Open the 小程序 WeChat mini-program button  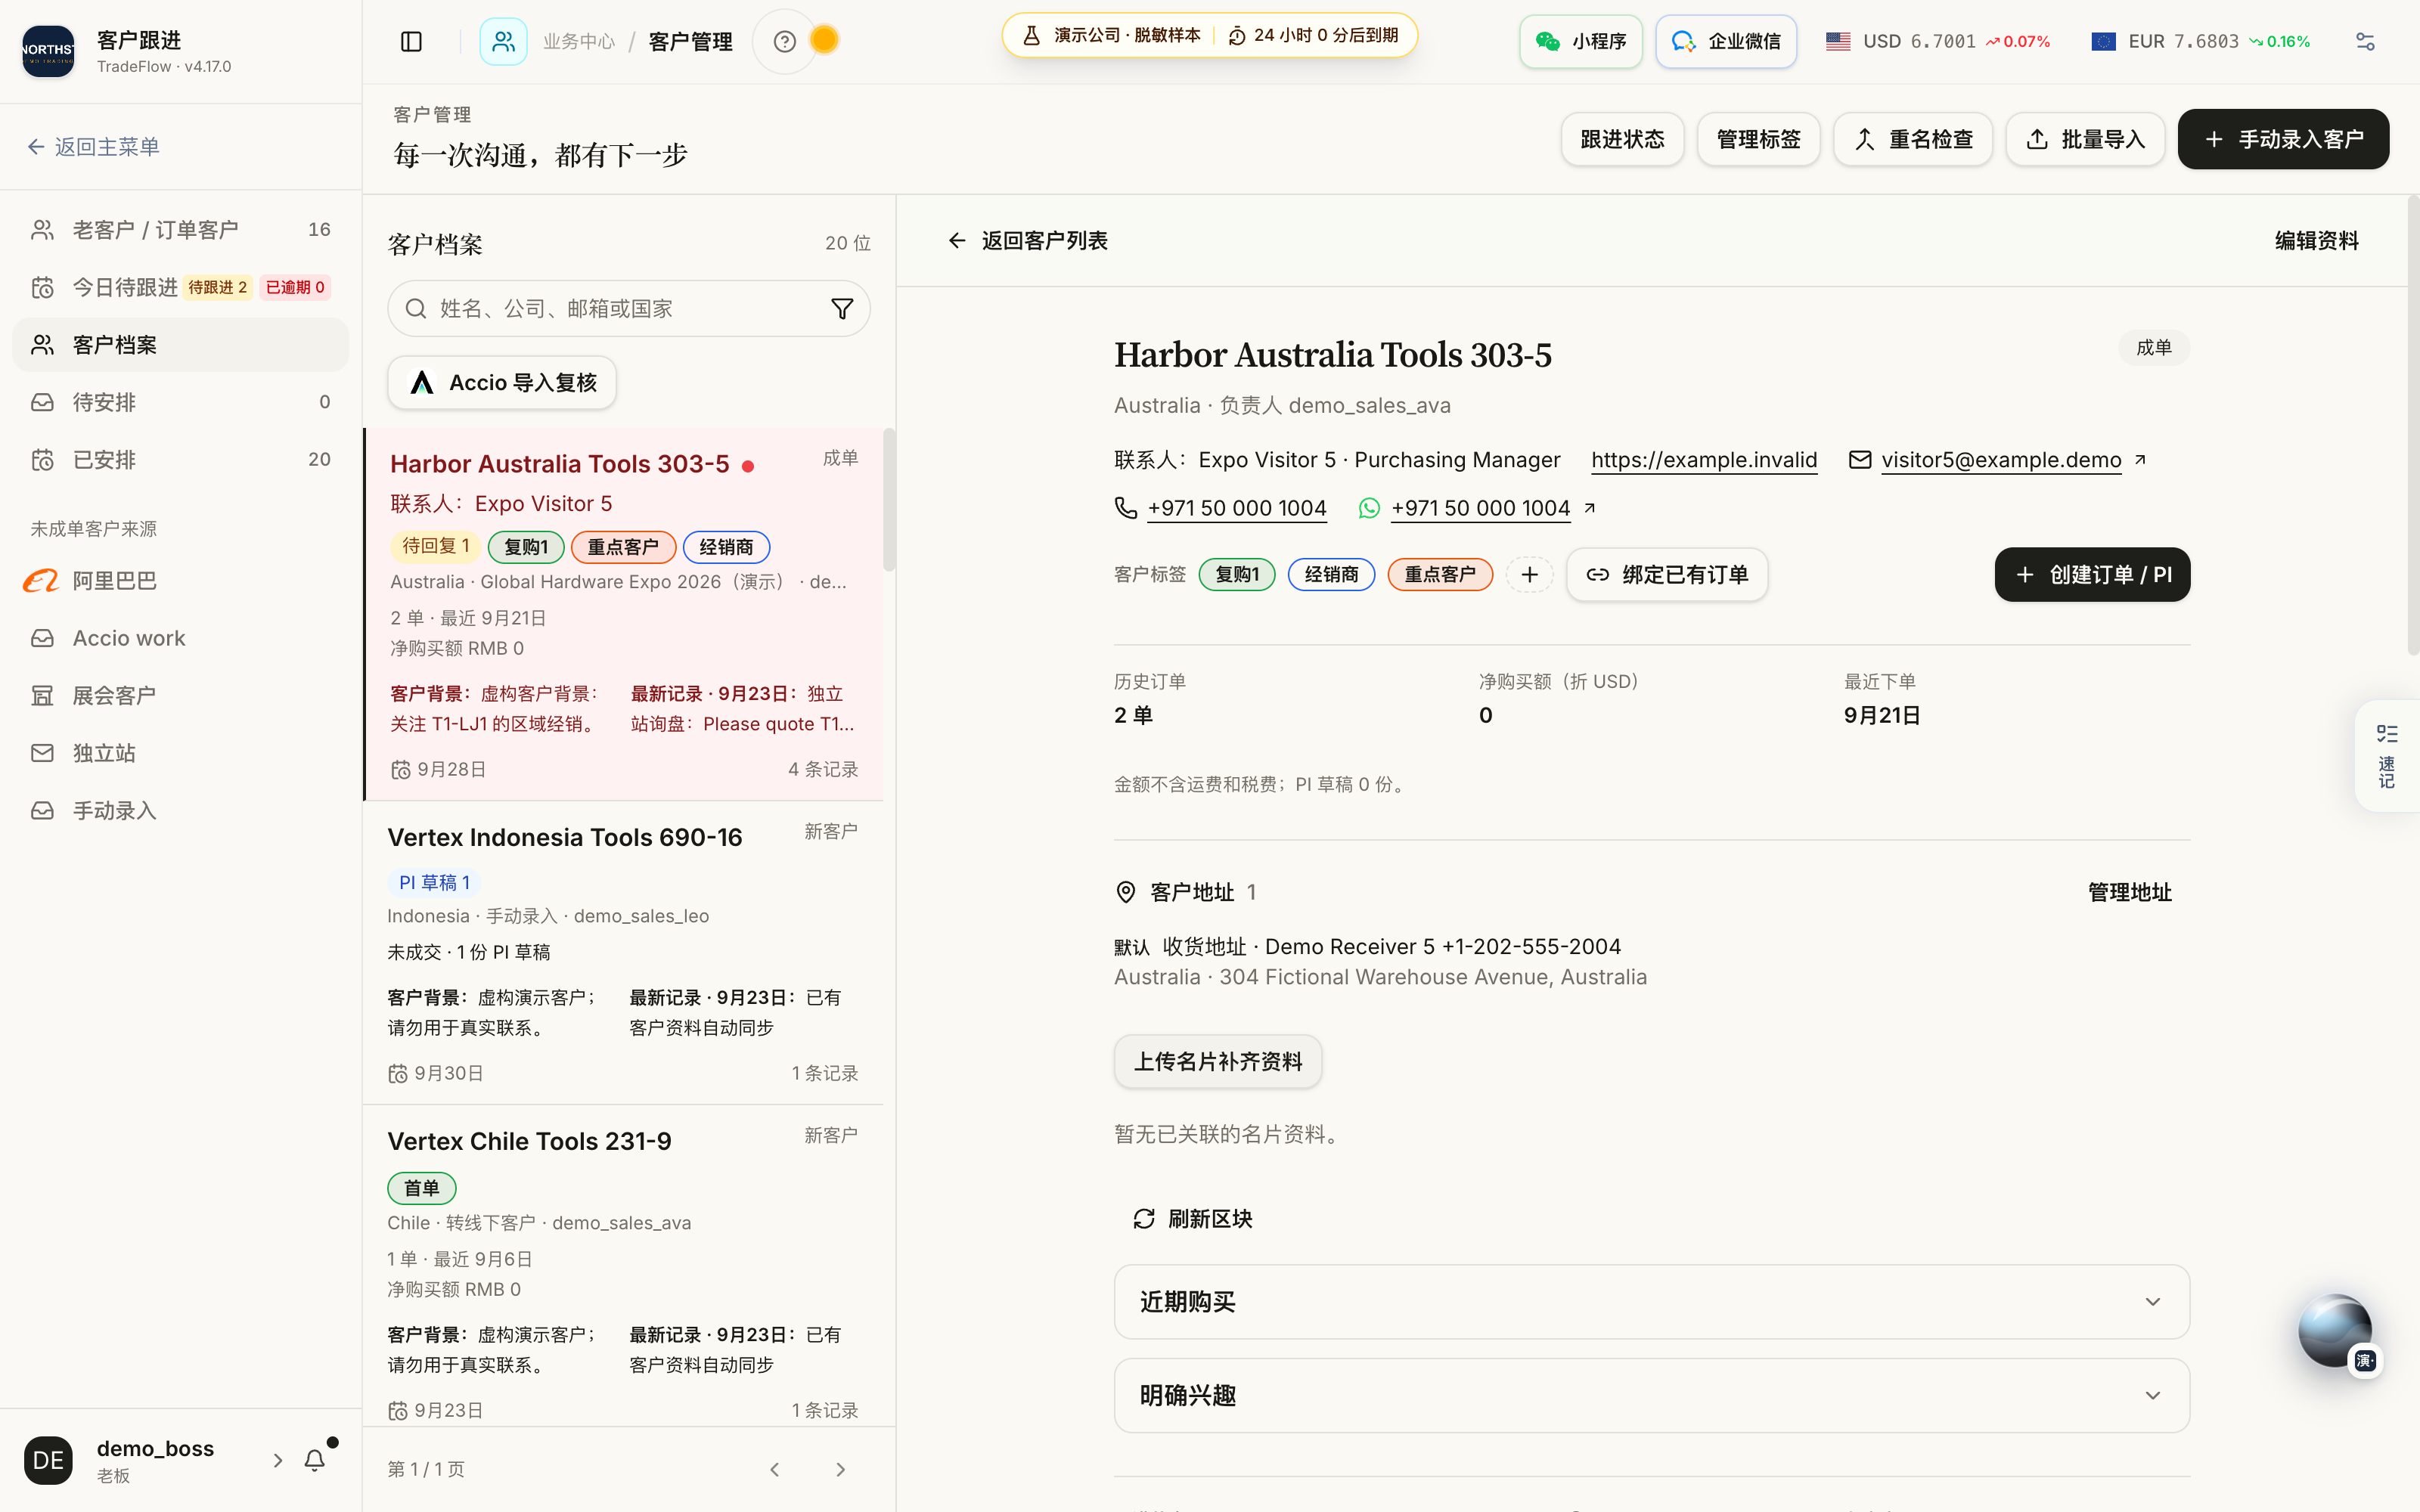click(x=1581, y=41)
